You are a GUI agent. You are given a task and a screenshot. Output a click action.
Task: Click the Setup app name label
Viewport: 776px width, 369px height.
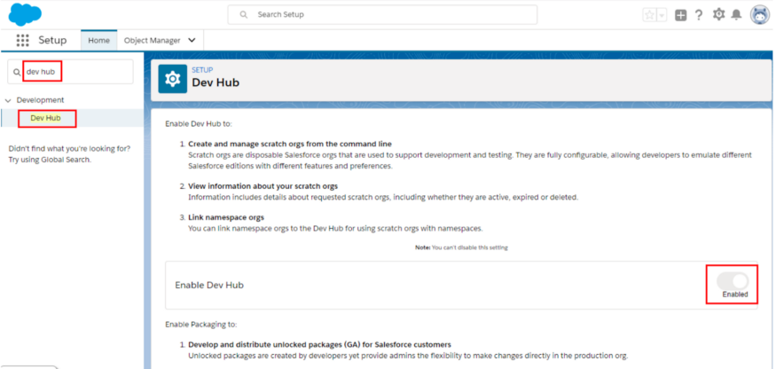(52, 41)
